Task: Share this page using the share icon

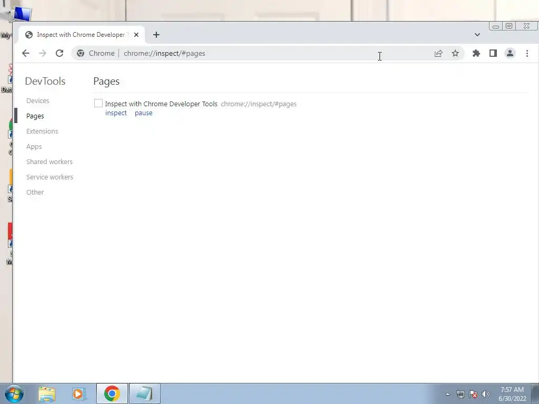Action: (438, 53)
